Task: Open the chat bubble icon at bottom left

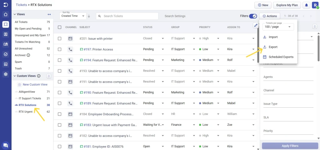Action: click(6, 145)
